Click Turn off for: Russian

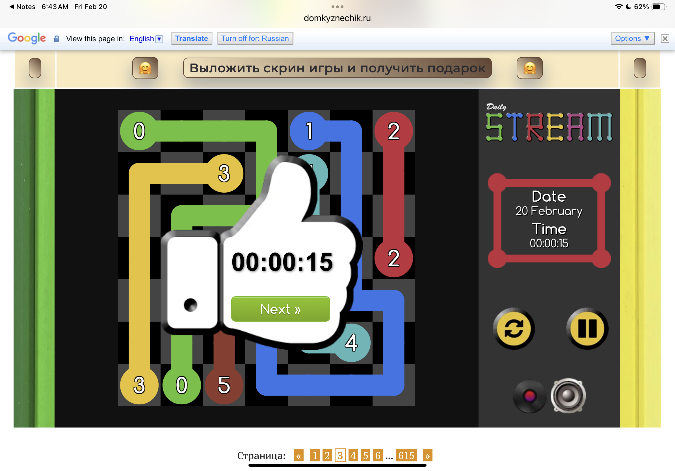click(255, 38)
